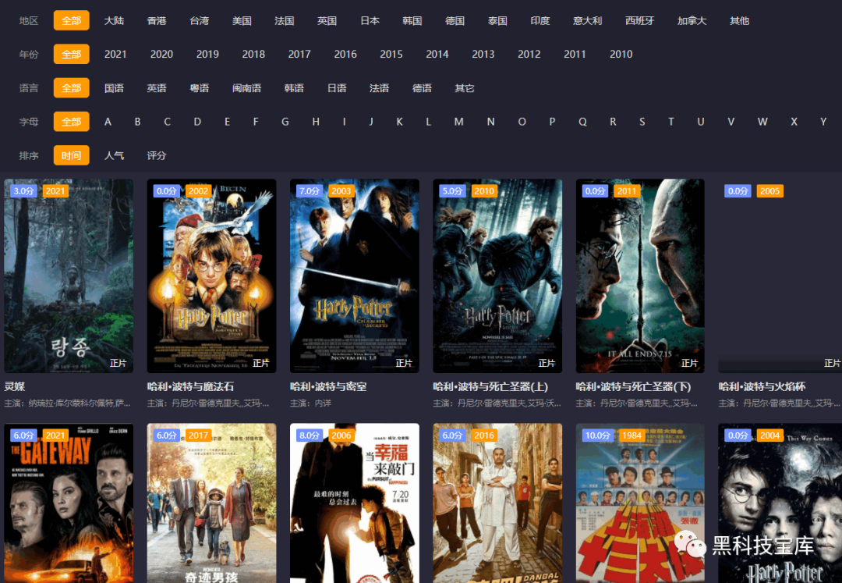
Task: Filter titles by letter W
Action: [762, 122]
